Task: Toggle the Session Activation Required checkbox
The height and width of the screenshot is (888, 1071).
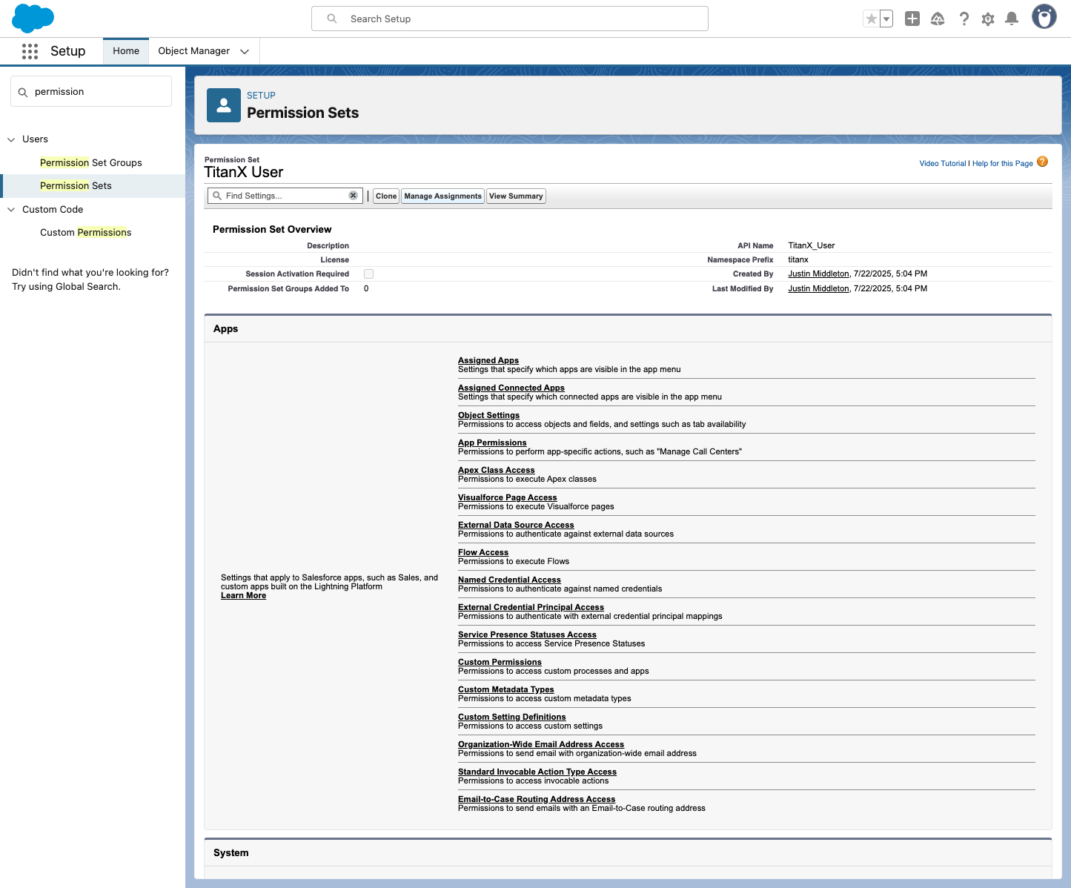Action: tap(368, 274)
